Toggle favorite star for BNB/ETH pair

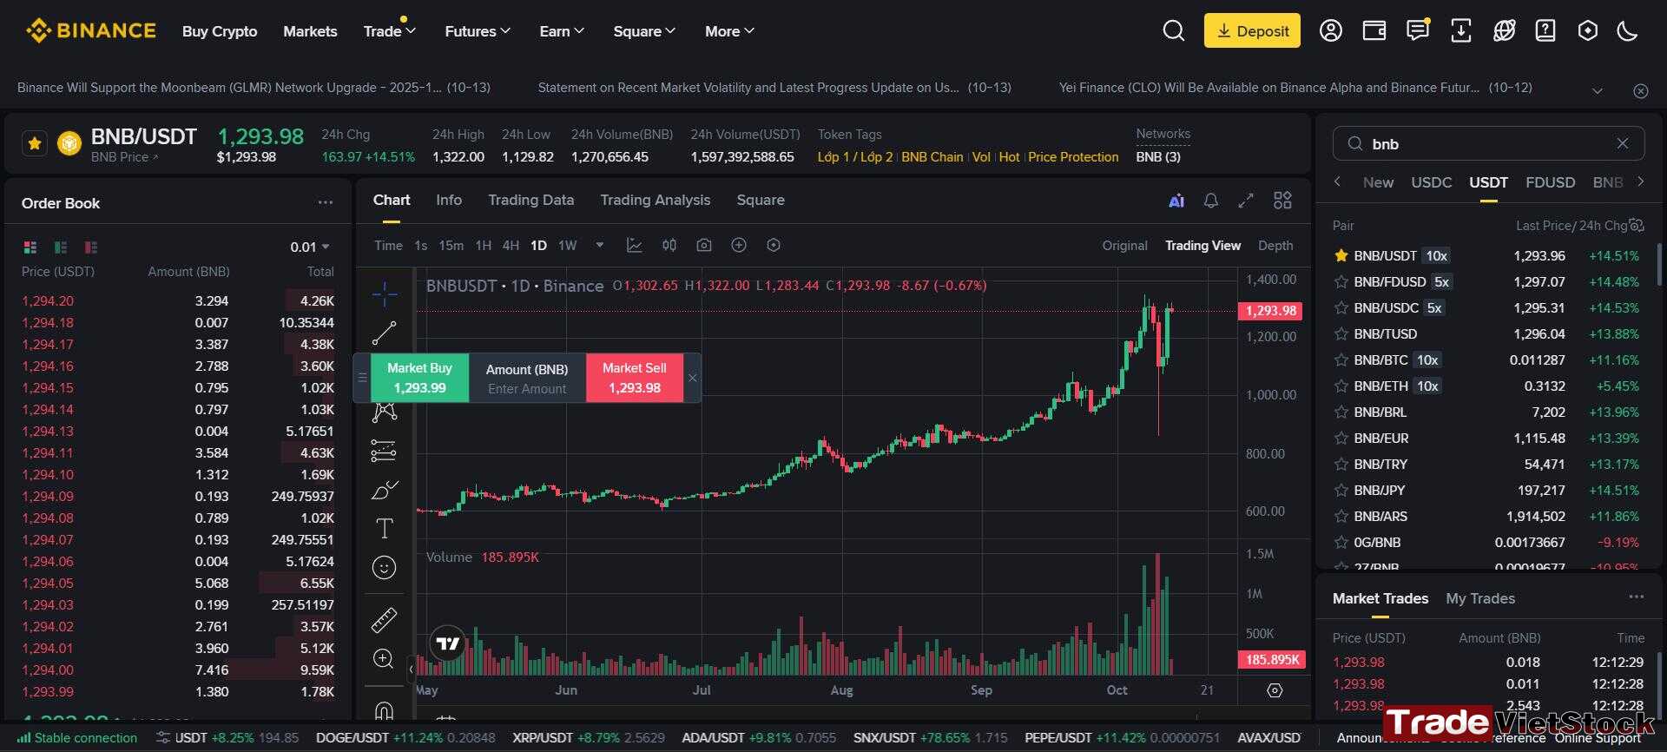tap(1341, 386)
